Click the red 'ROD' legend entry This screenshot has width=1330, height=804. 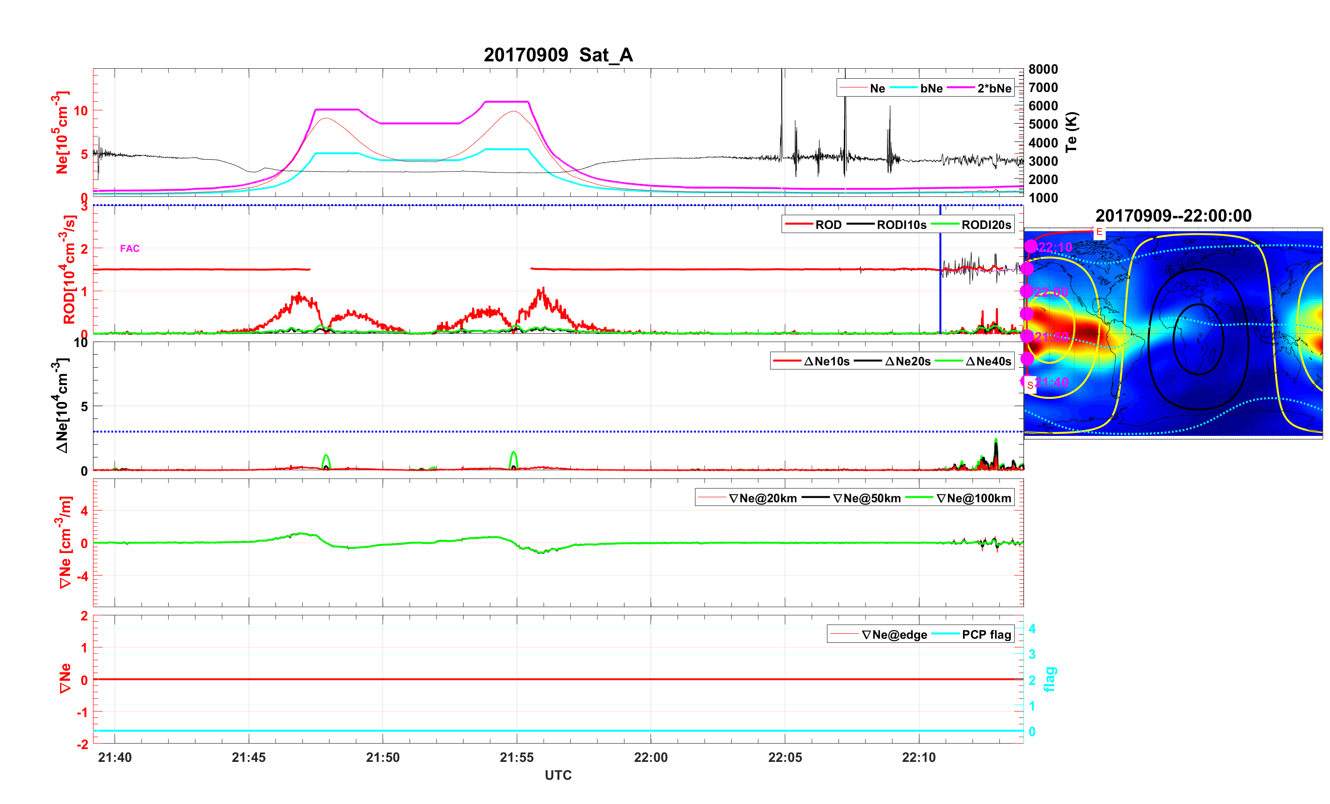(x=828, y=225)
